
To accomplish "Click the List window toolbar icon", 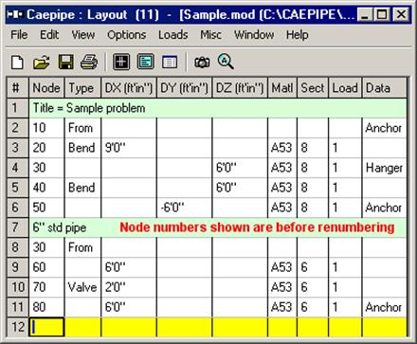I will pyautogui.click(x=146, y=62).
